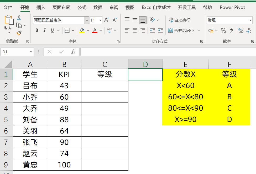
Task: Toggle italic formatting
Action: pos(44,30)
